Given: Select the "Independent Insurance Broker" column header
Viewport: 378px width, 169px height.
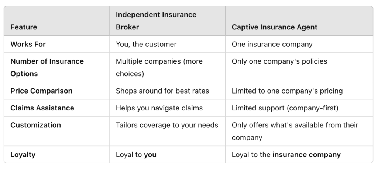Looking at the screenshot, I should coord(156,21).
